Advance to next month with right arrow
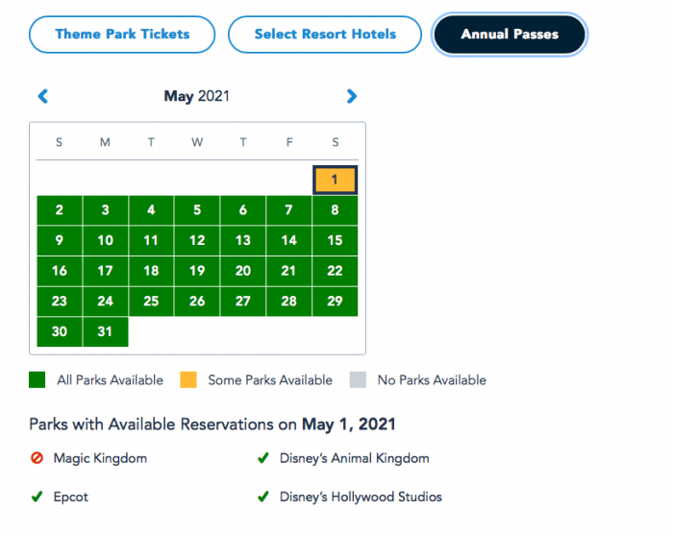 [x=351, y=96]
